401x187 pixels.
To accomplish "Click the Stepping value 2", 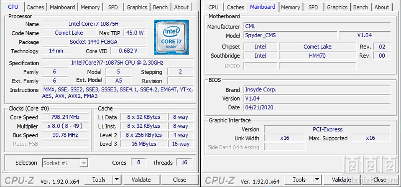I will (180, 71).
